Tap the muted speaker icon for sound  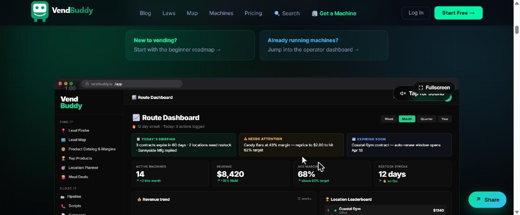point(403,93)
